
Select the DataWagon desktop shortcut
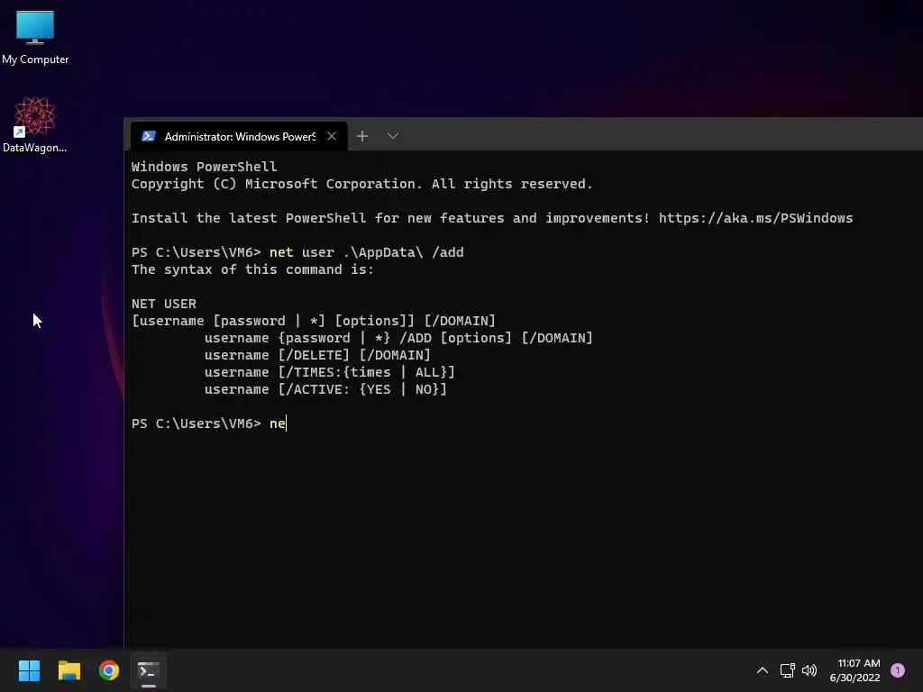click(x=35, y=124)
